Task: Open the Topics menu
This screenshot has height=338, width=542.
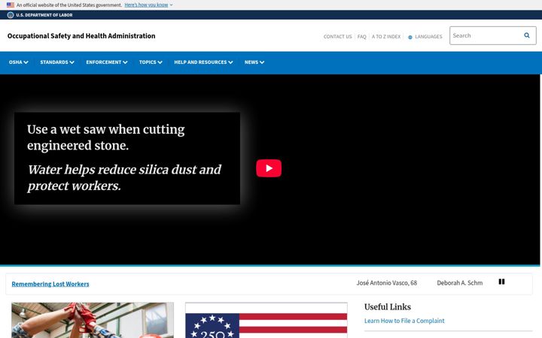Action: click(x=151, y=62)
